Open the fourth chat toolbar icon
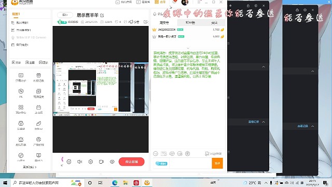332x187 pixels. click(x=180, y=154)
